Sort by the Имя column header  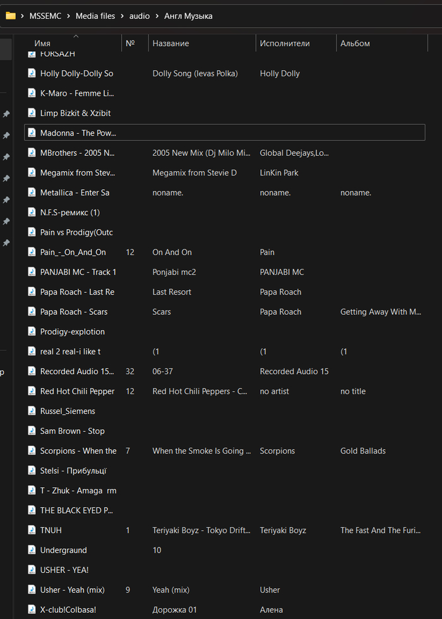42,44
